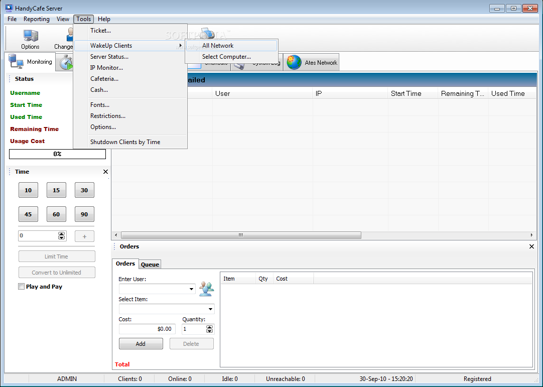Click the Limit Time button
Image resolution: width=543 pixels, height=387 pixels.
[x=56, y=256]
